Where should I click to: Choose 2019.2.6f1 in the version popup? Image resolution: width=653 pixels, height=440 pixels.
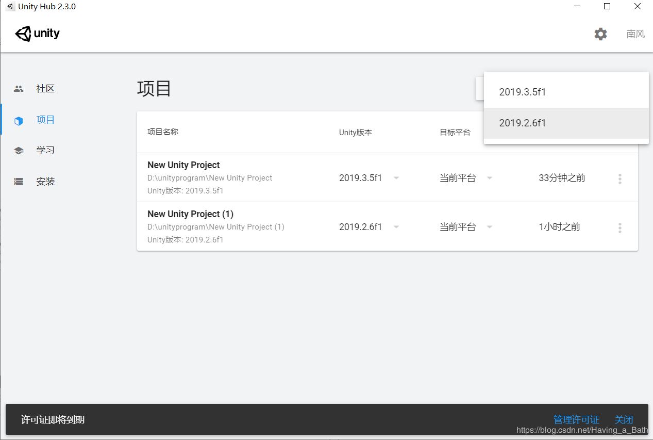coord(566,123)
